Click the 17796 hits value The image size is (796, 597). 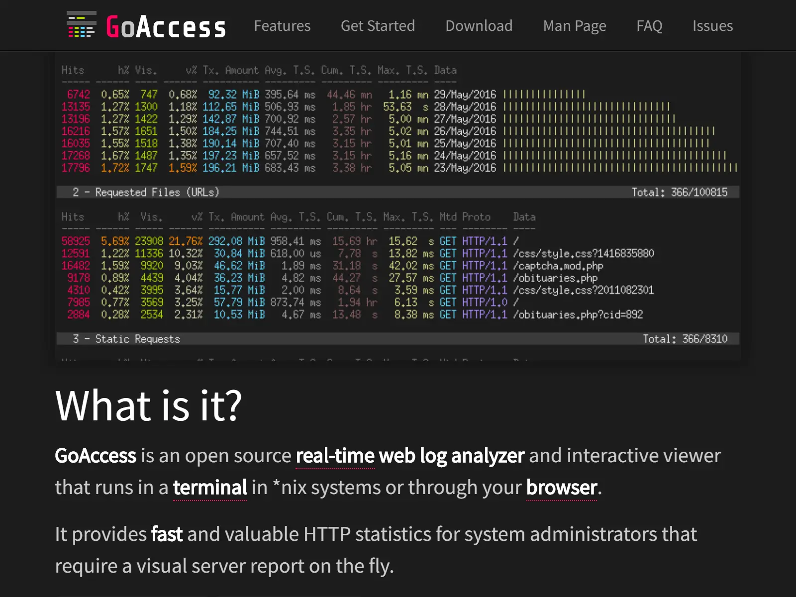click(76, 168)
